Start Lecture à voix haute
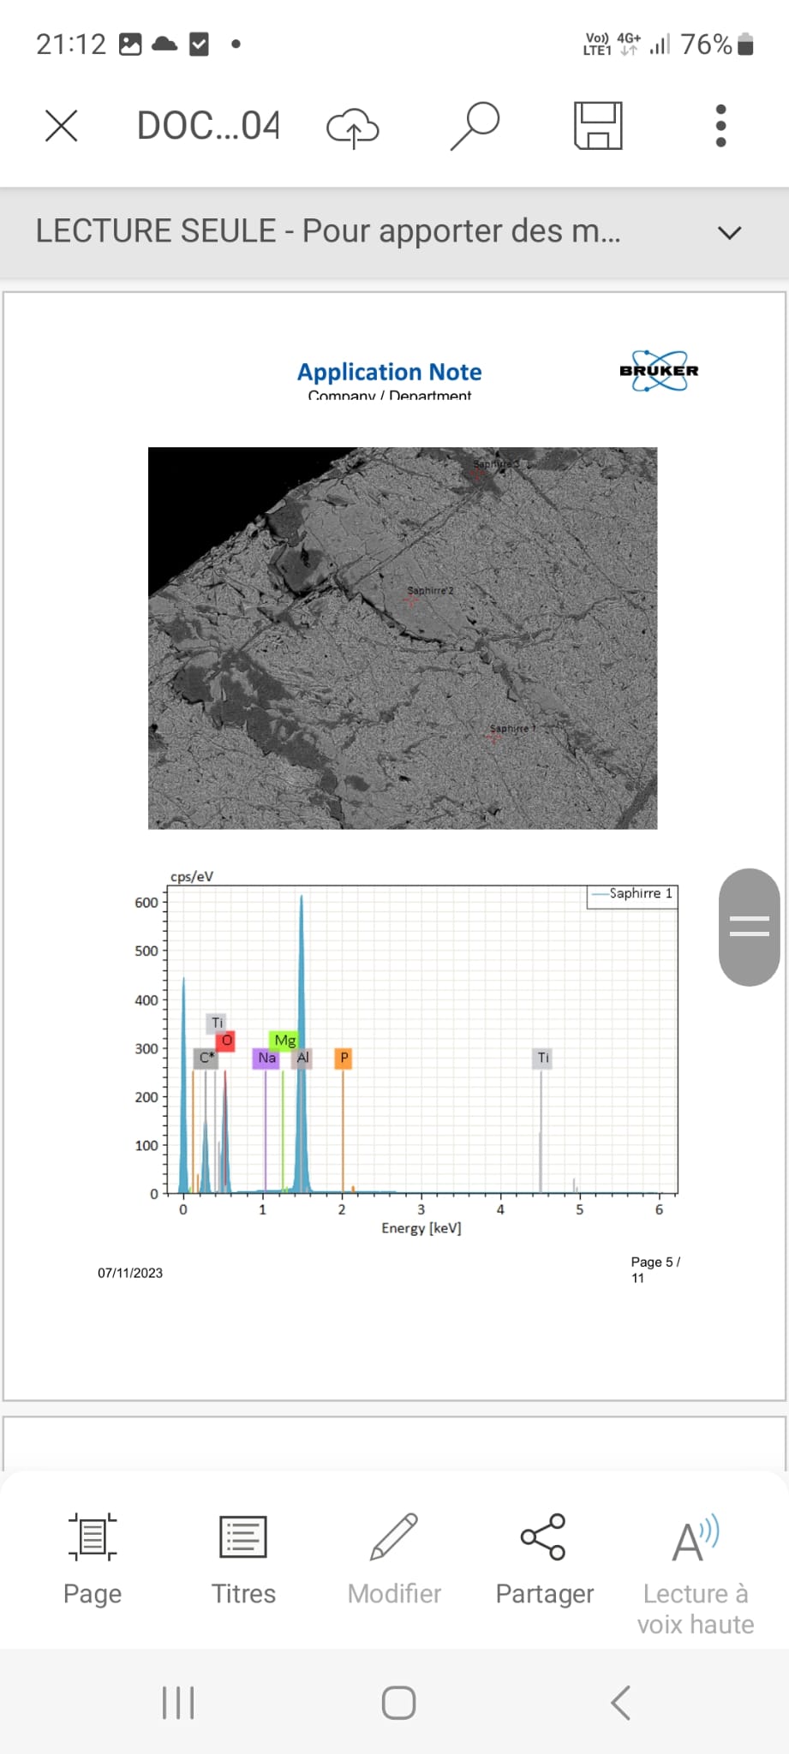 click(695, 1571)
